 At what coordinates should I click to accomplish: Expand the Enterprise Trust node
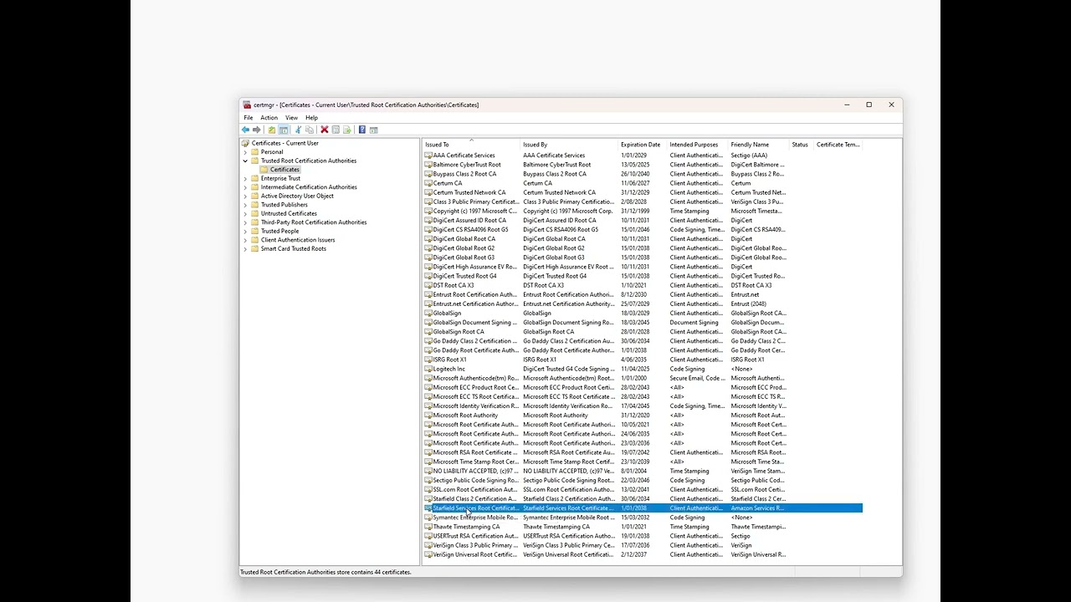[245, 178]
